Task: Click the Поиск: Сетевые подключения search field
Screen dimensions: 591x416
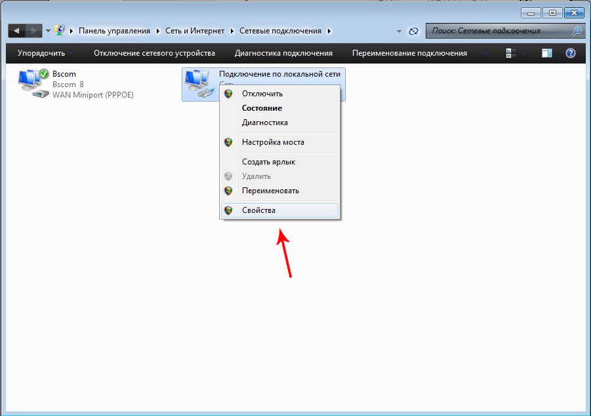Action: (497, 31)
